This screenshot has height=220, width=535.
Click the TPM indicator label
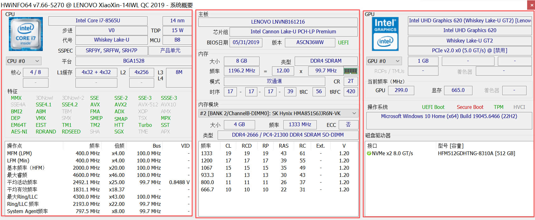point(499,107)
